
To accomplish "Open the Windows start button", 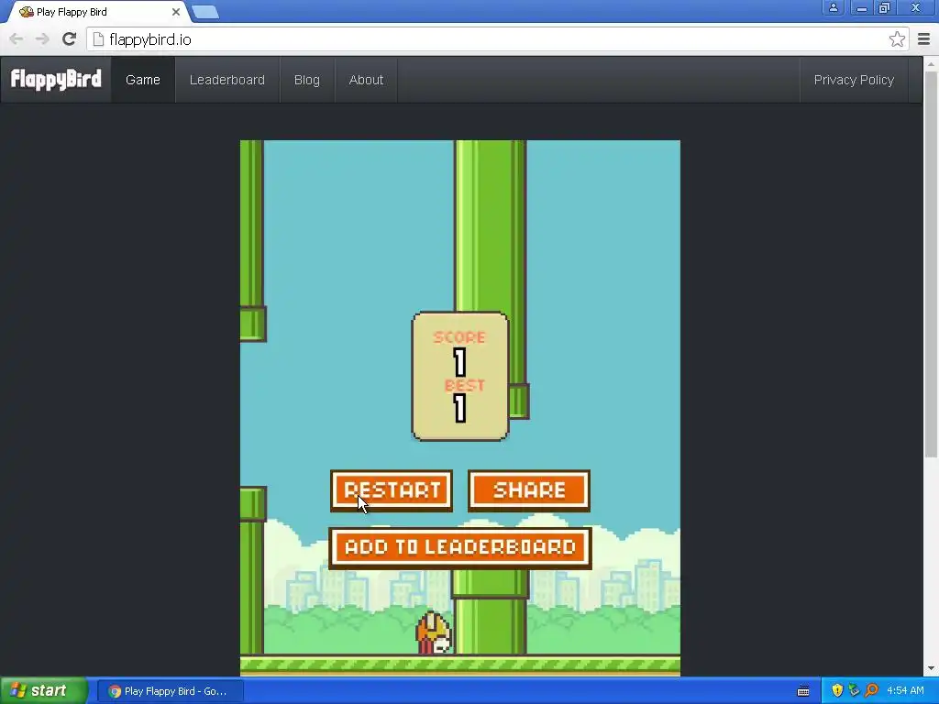I will [42, 691].
